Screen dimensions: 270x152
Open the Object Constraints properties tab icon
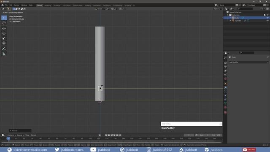pyautogui.click(x=225, y=100)
